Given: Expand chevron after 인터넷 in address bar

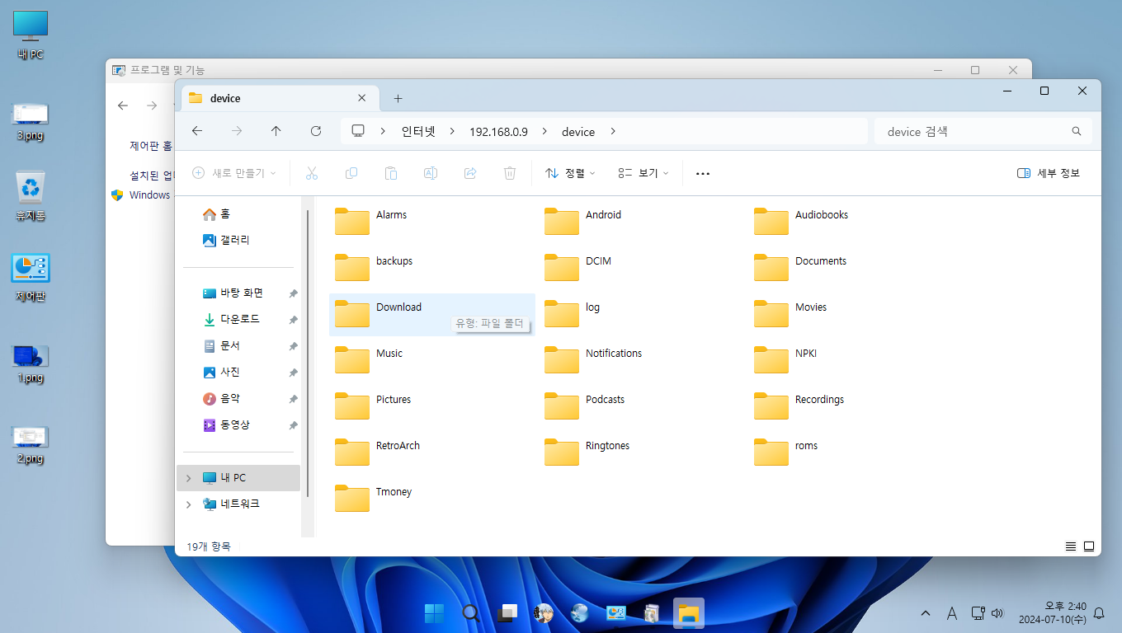Looking at the screenshot, I should tap(450, 132).
